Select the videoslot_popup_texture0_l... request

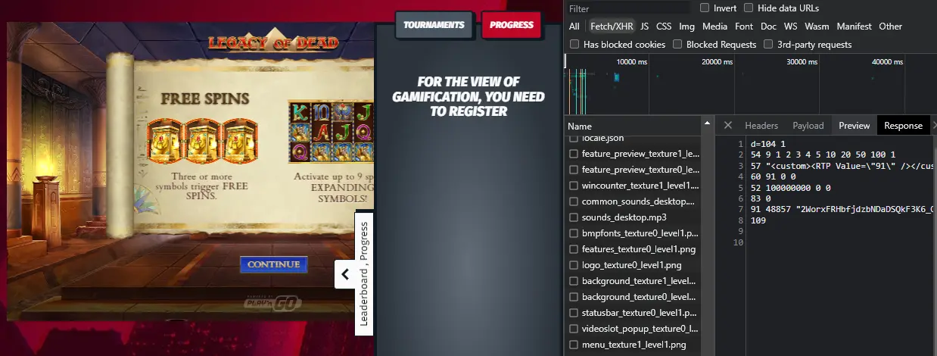(x=633, y=329)
